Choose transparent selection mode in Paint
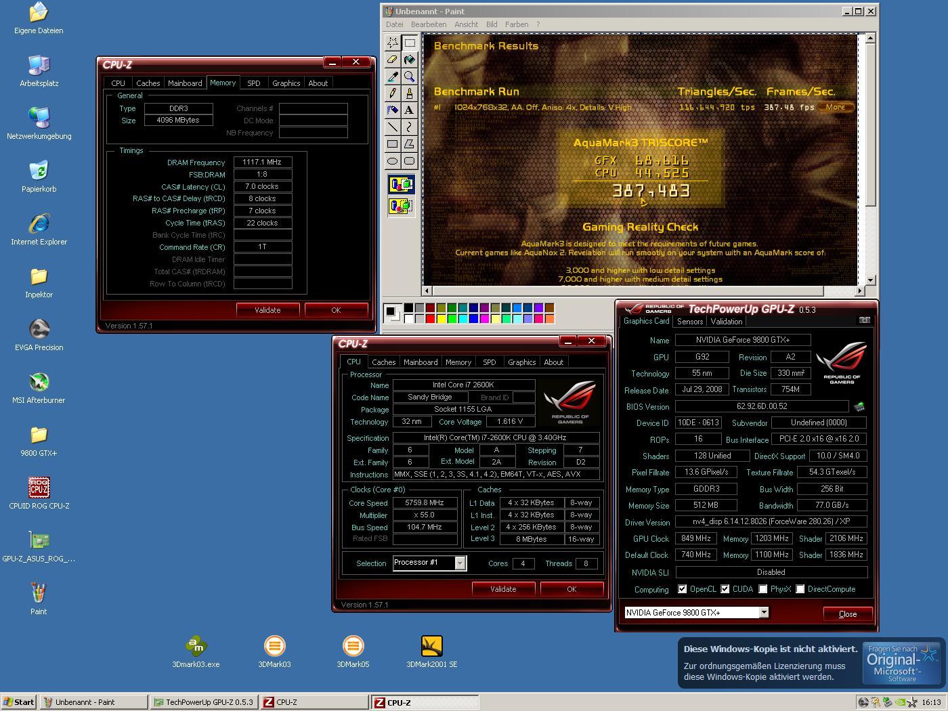 401,205
